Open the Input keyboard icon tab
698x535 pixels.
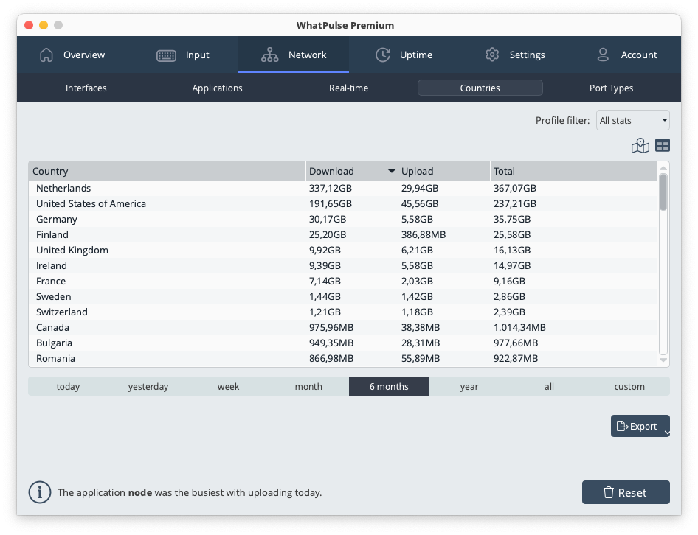183,55
